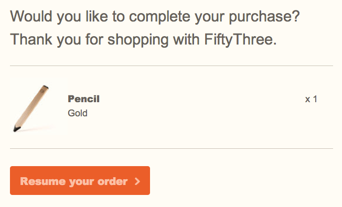Click the pencil's shadow in the product image

point(38,128)
